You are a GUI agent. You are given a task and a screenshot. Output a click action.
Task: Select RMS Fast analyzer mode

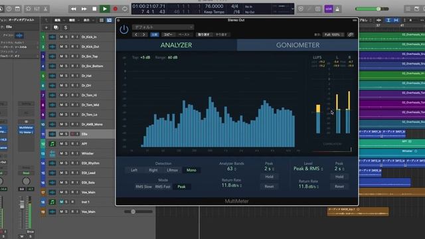163,187
